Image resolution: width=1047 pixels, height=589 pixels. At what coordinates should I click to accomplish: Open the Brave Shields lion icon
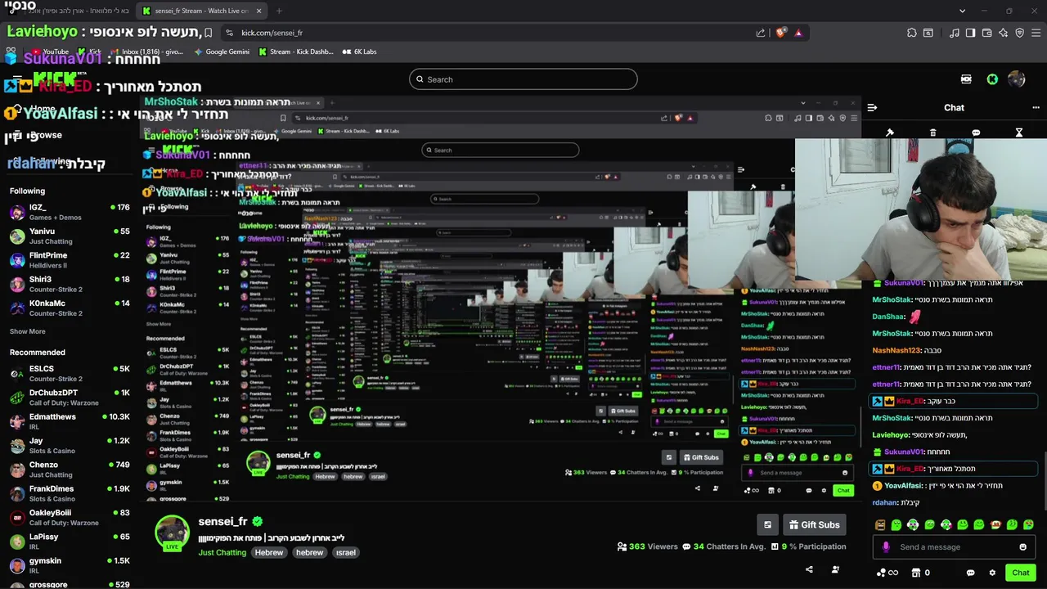point(781,33)
